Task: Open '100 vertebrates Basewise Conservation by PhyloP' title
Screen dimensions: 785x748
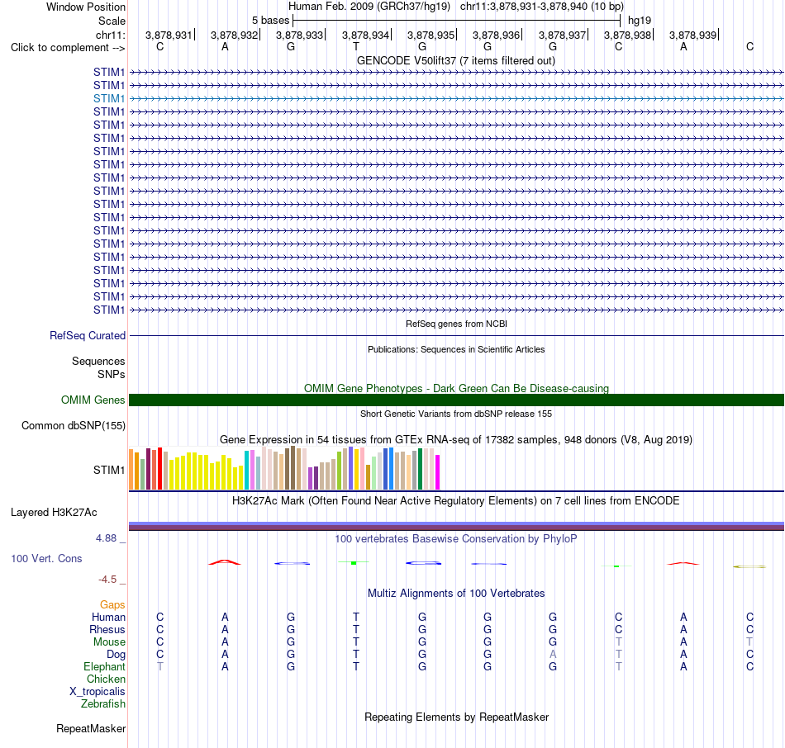Action: 456,539
